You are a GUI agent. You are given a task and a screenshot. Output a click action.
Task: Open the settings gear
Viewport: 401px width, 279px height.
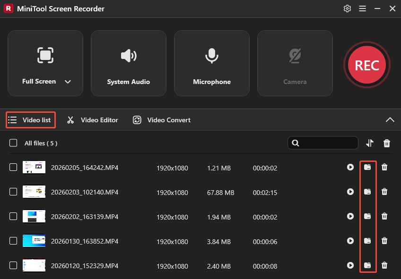[x=347, y=8]
